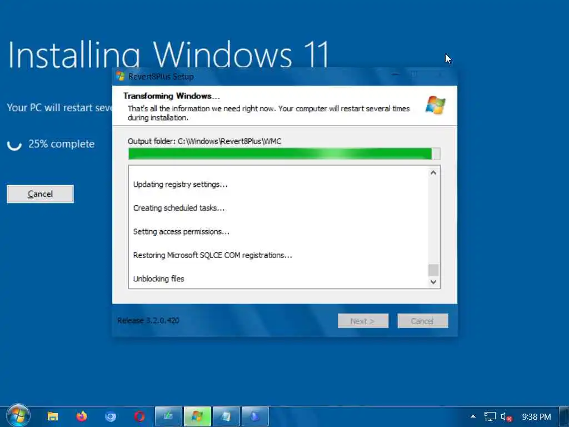This screenshot has height=427, width=569.
Task: Select the 'Setting access permissions...' log line
Action: [181, 232]
